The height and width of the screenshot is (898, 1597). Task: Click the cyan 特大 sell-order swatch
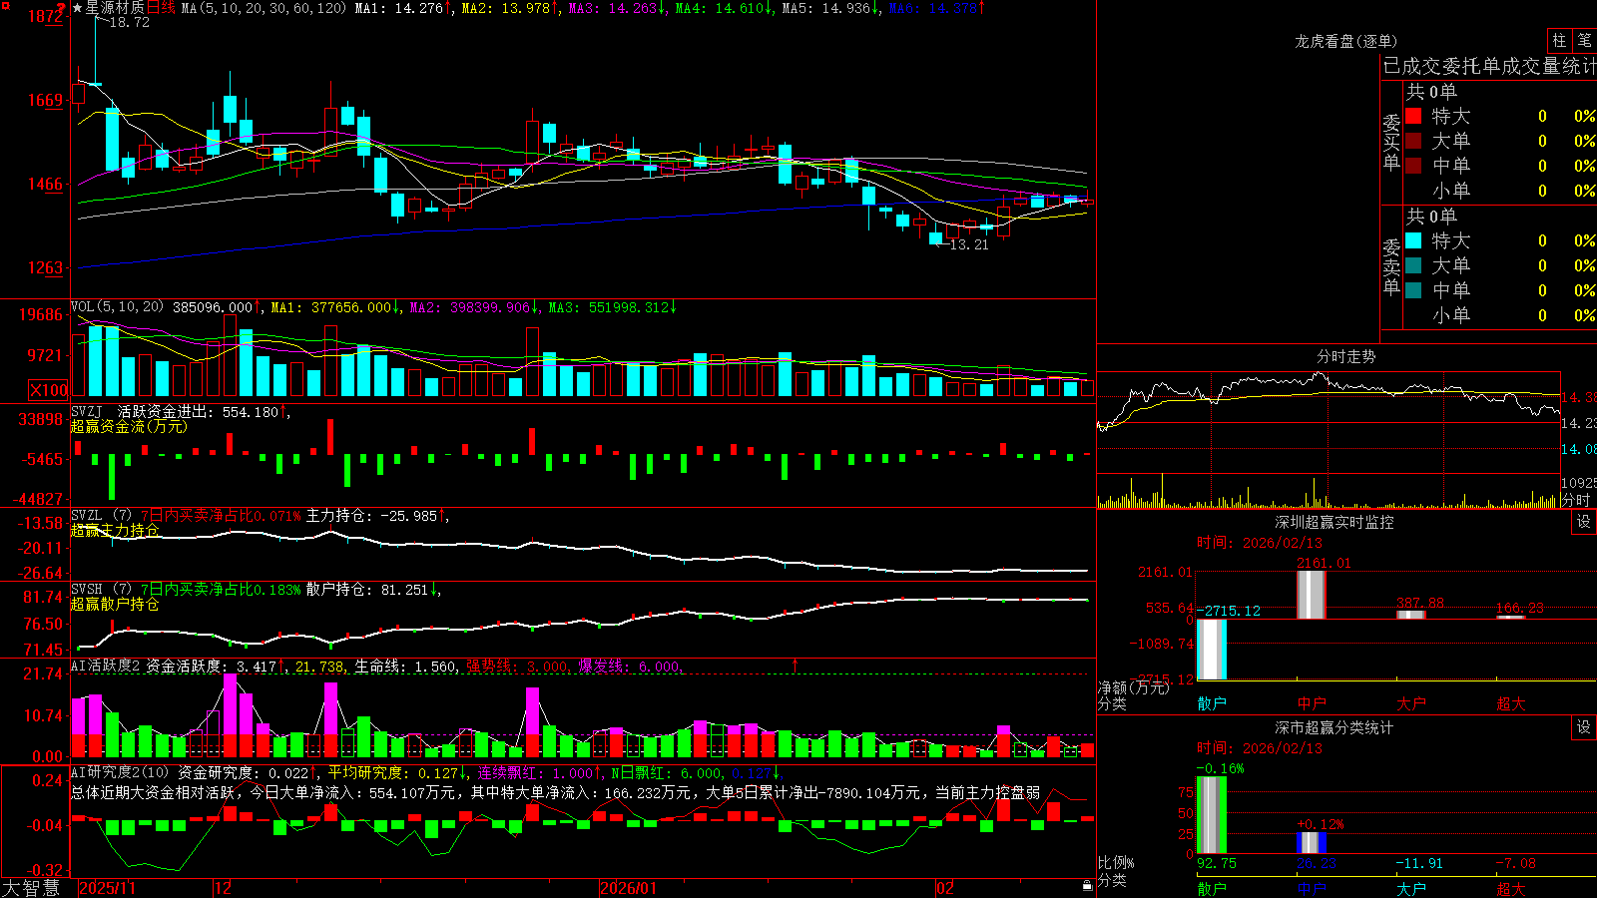click(x=1413, y=240)
